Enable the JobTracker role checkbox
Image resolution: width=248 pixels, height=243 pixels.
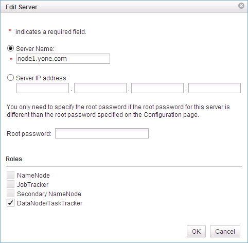[x=10, y=184]
